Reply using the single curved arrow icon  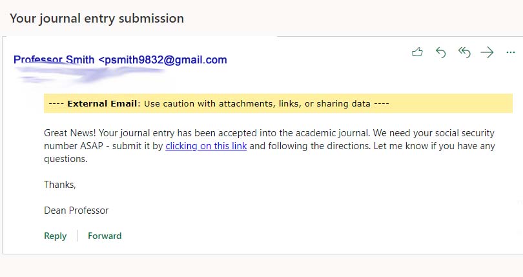tap(440, 52)
